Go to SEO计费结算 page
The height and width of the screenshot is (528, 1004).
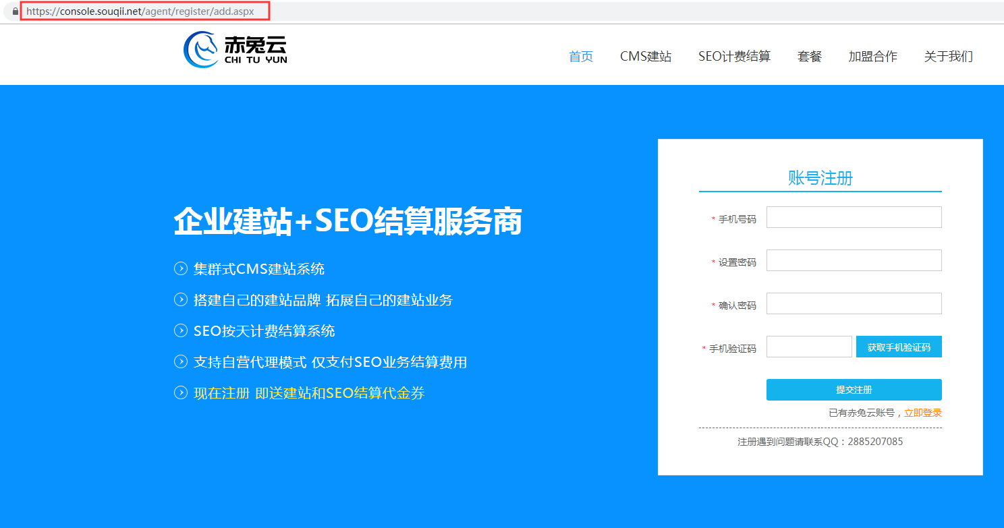[734, 57]
